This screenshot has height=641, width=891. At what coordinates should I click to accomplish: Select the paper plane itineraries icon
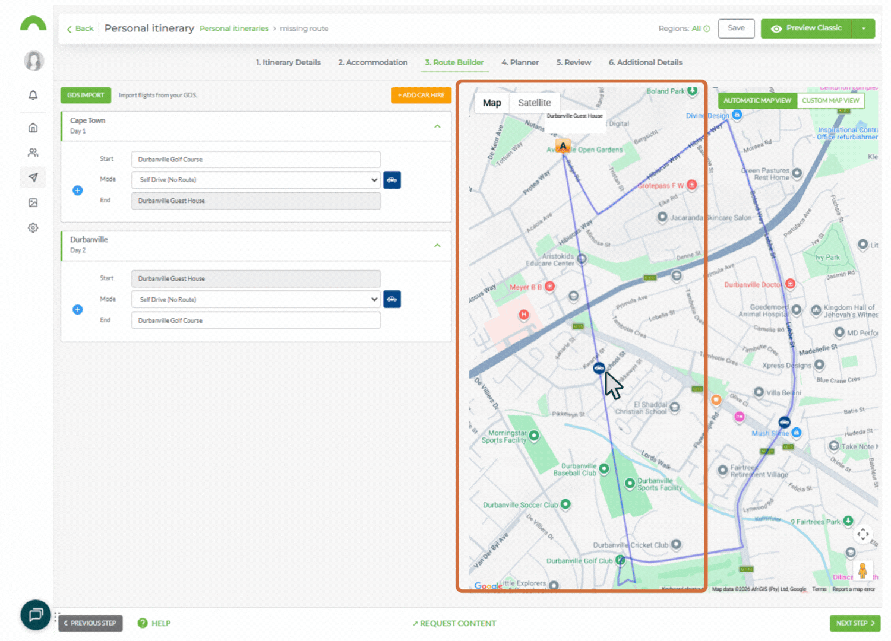click(x=33, y=177)
